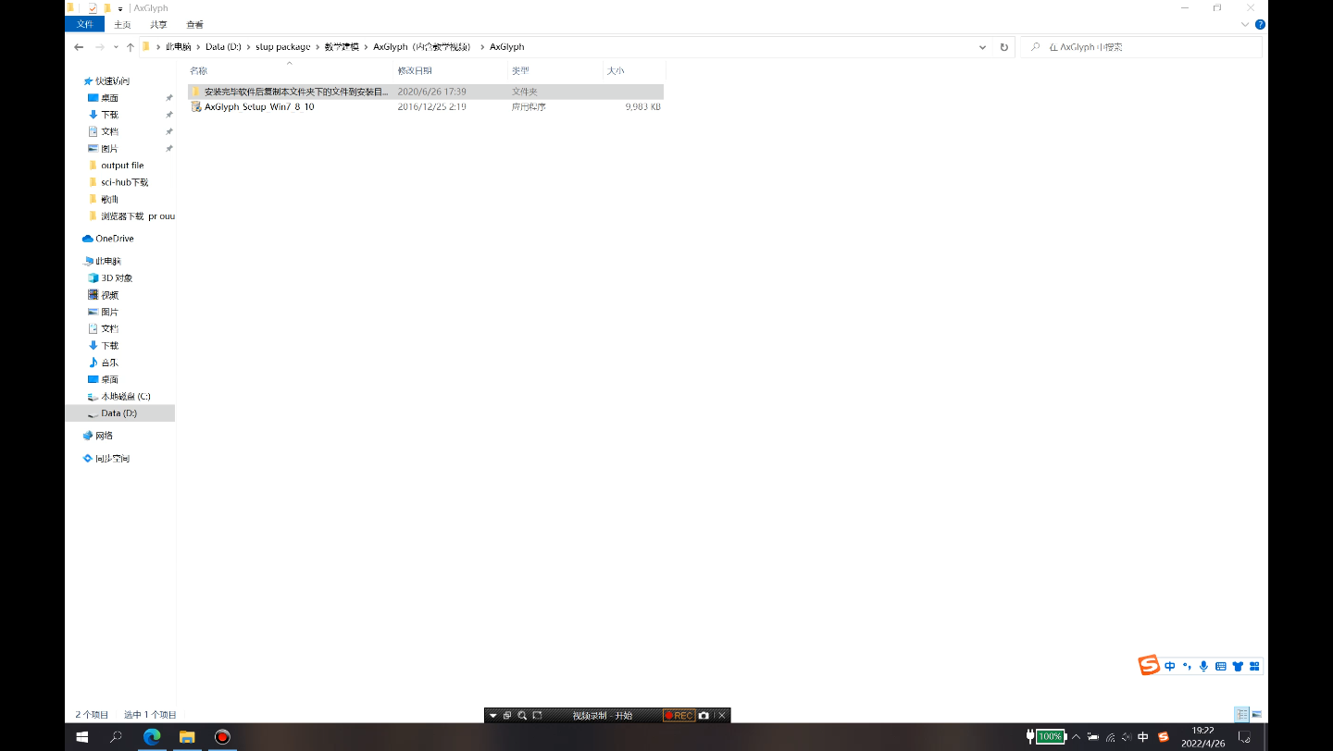This screenshot has width=1333, height=751.
Task: Click the quick access Properties icon
Action: [x=93, y=7]
